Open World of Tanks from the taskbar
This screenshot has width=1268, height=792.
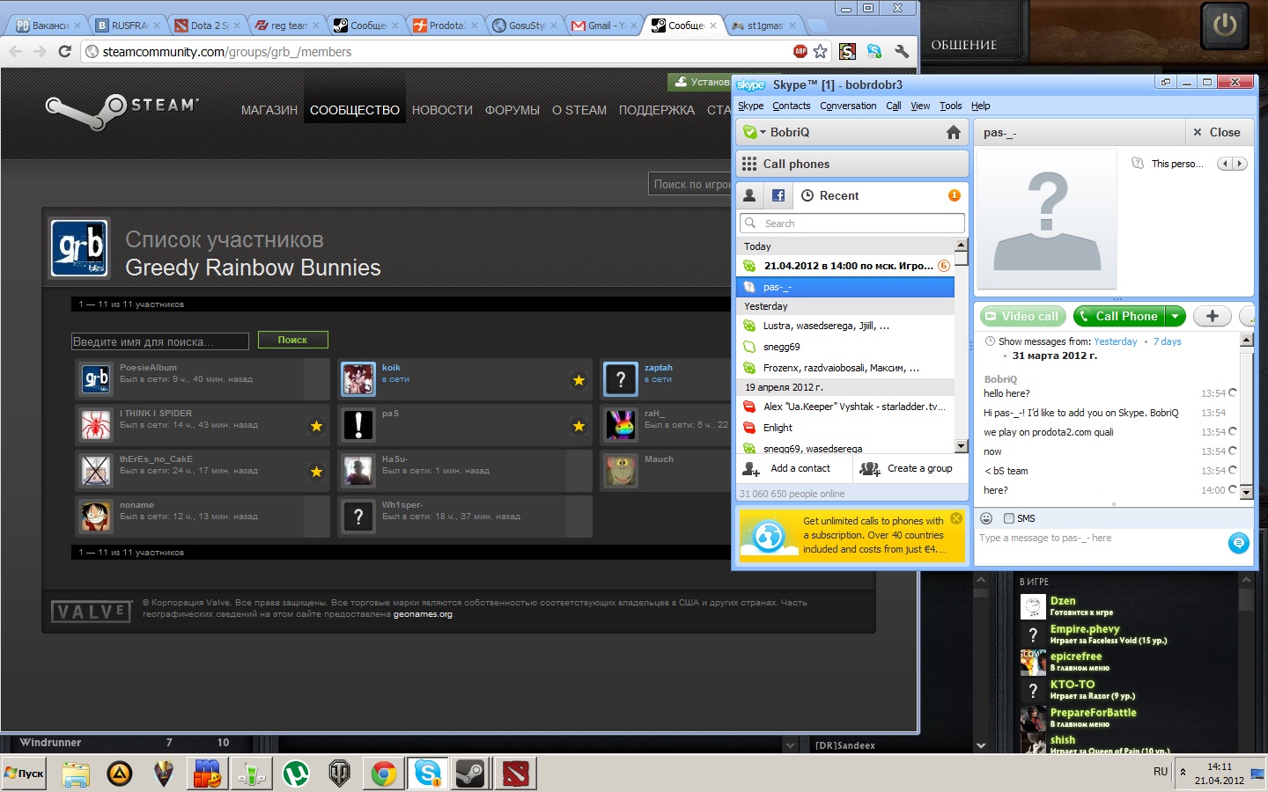339,774
